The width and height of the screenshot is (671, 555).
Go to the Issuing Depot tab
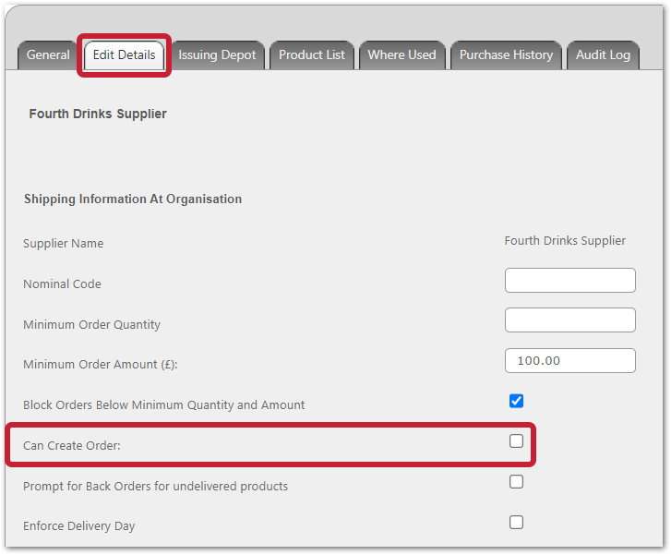(217, 55)
